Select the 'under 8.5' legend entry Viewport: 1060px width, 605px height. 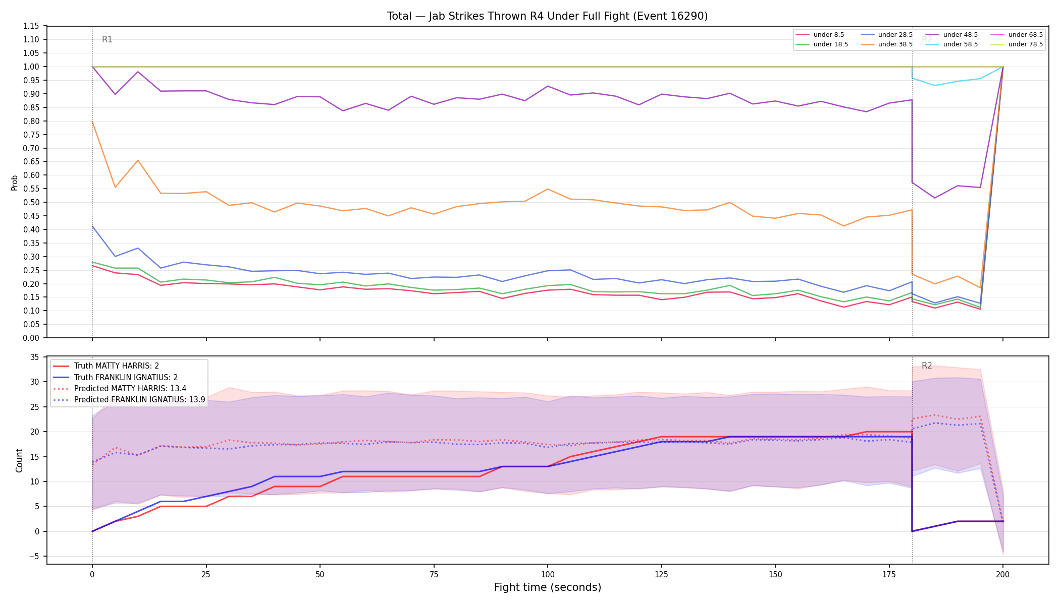pyautogui.click(x=820, y=35)
